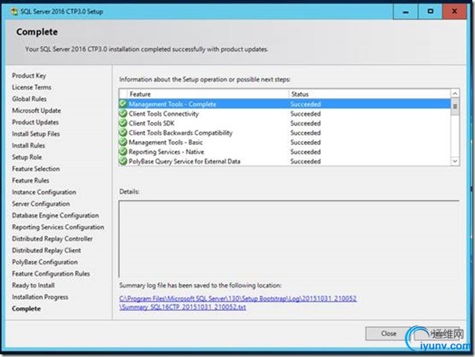Click green check icon beside Management Tools - Basic

coord(123,142)
